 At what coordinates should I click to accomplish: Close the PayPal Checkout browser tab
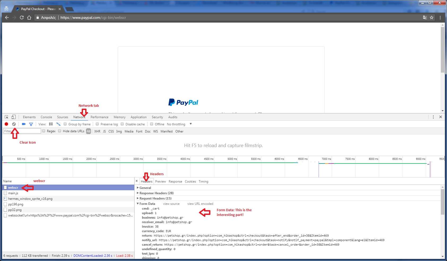[60, 9]
